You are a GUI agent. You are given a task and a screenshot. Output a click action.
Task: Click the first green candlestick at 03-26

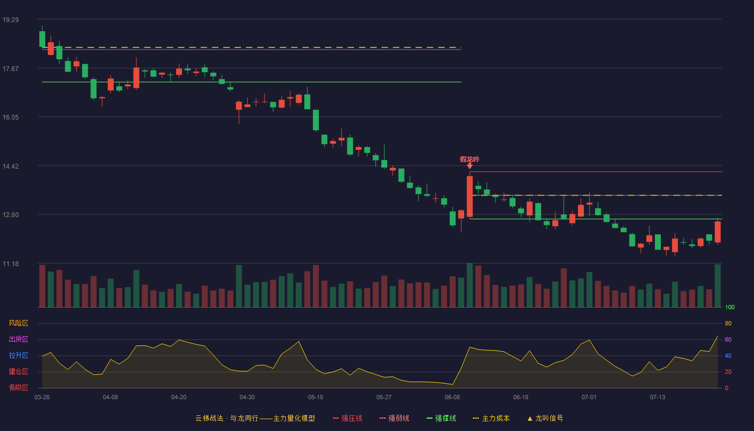(42, 39)
